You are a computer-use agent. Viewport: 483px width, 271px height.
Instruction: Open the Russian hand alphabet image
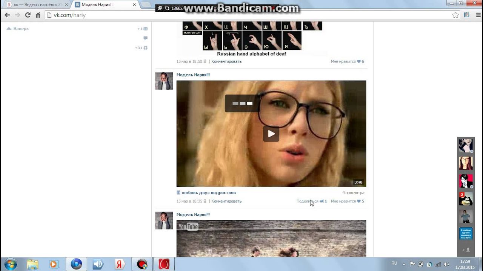coord(252,39)
